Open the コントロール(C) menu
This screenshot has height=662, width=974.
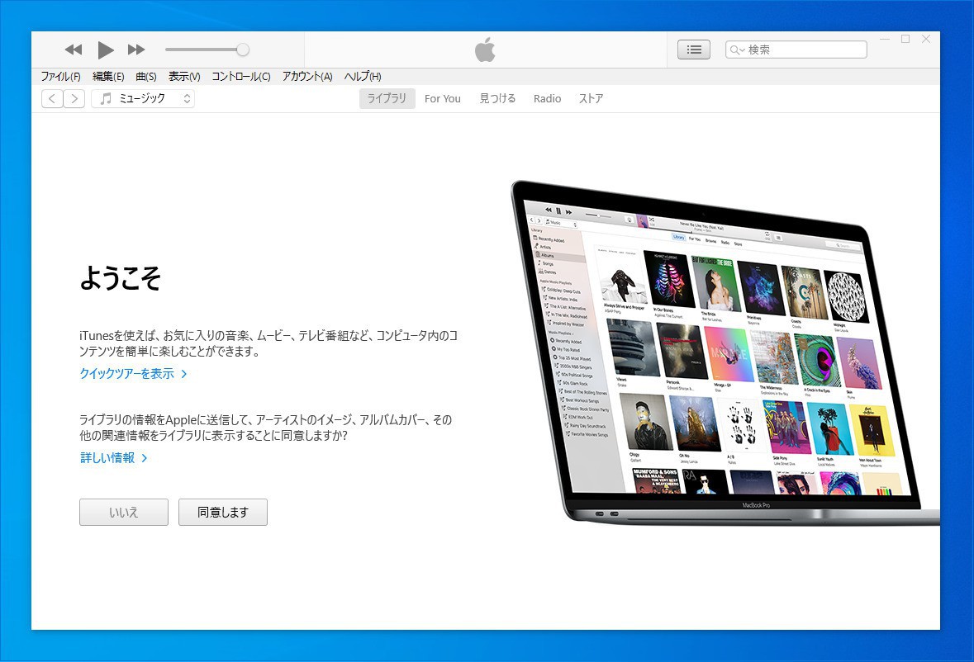(x=241, y=76)
